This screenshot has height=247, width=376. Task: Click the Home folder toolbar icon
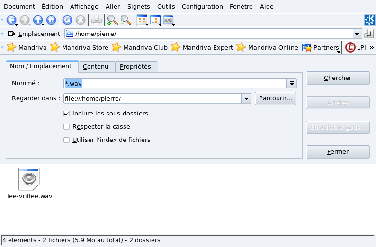click(x=51, y=20)
